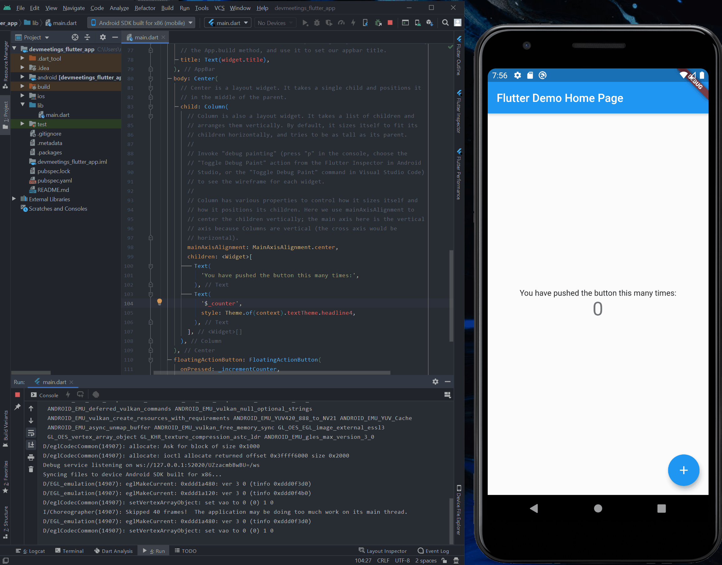Screen dimensions: 722x565
Task: Click the user account avatar icon
Action: [457, 23]
